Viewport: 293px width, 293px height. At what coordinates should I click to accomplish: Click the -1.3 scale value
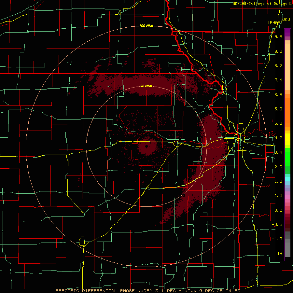coord(277,239)
